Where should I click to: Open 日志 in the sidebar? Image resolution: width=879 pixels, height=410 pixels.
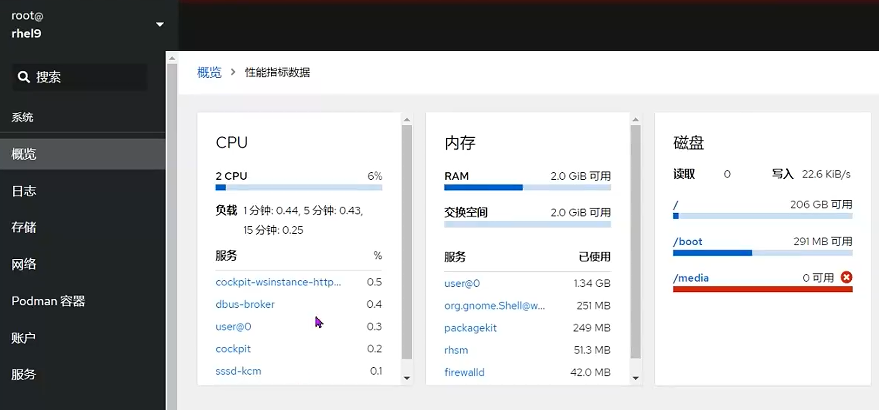pyautogui.click(x=24, y=191)
